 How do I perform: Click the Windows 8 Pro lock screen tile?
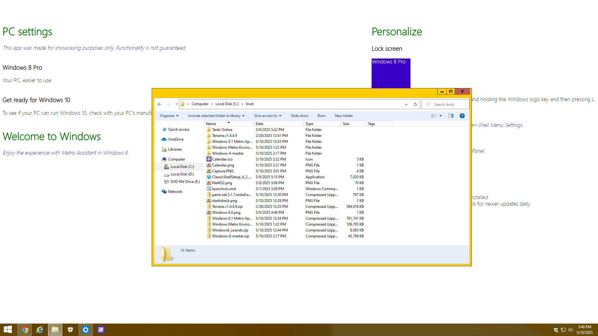point(391,73)
